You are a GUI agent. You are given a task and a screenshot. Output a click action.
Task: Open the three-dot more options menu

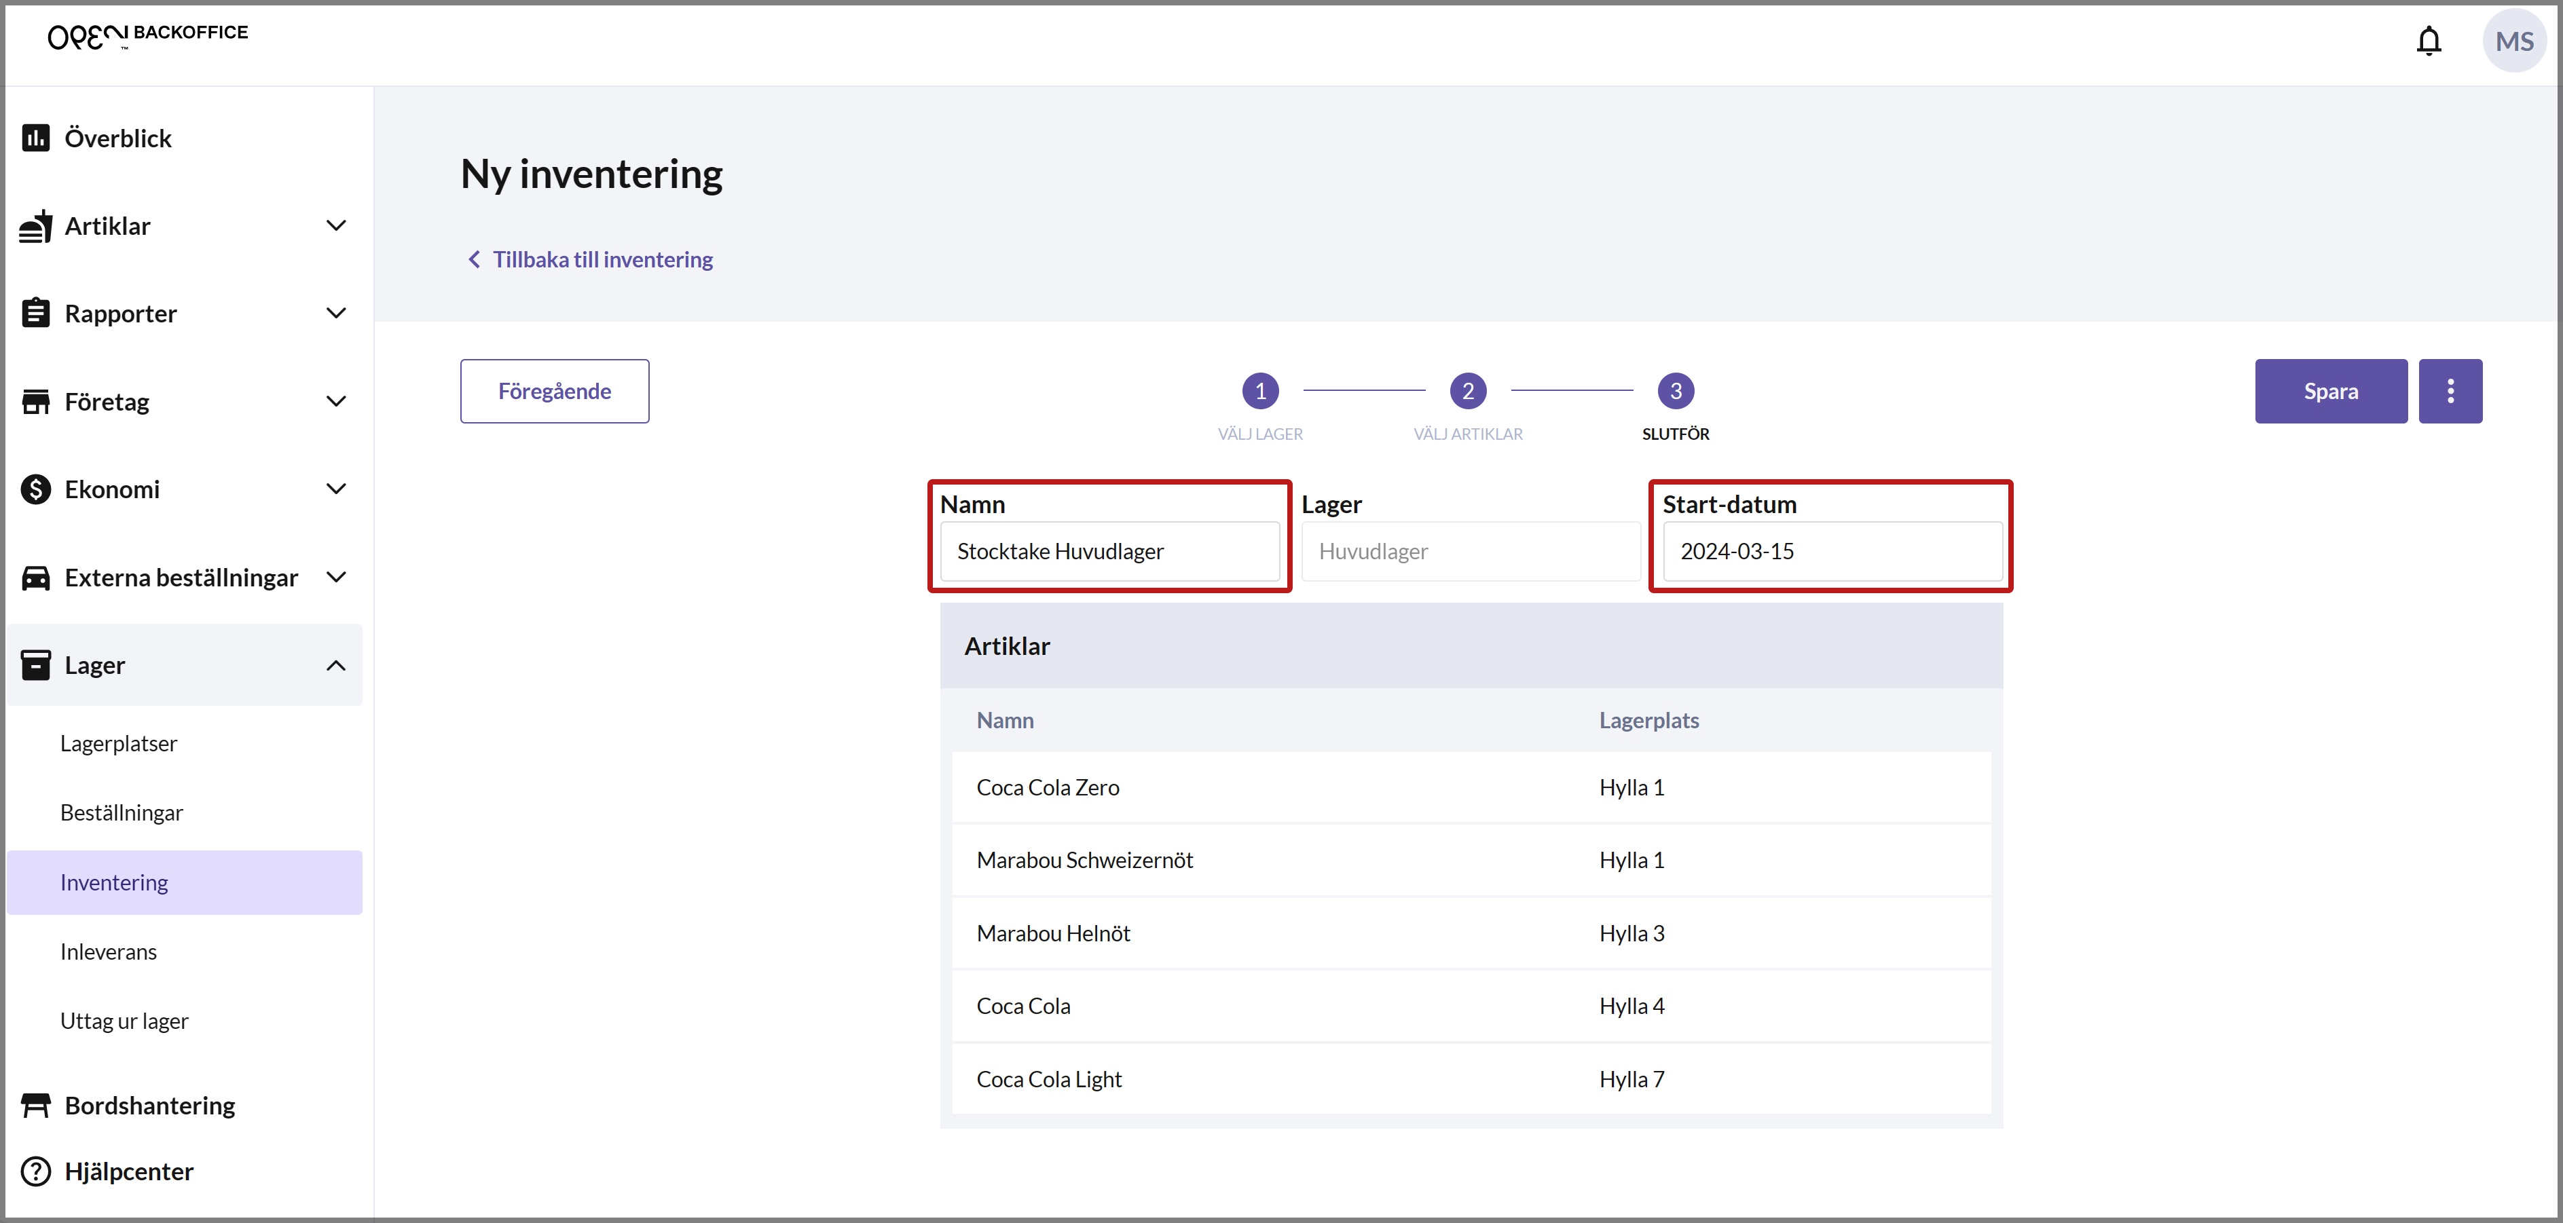click(2450, 391)
